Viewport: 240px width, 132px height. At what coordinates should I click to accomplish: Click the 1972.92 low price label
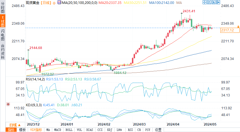[x=48, y=74]
